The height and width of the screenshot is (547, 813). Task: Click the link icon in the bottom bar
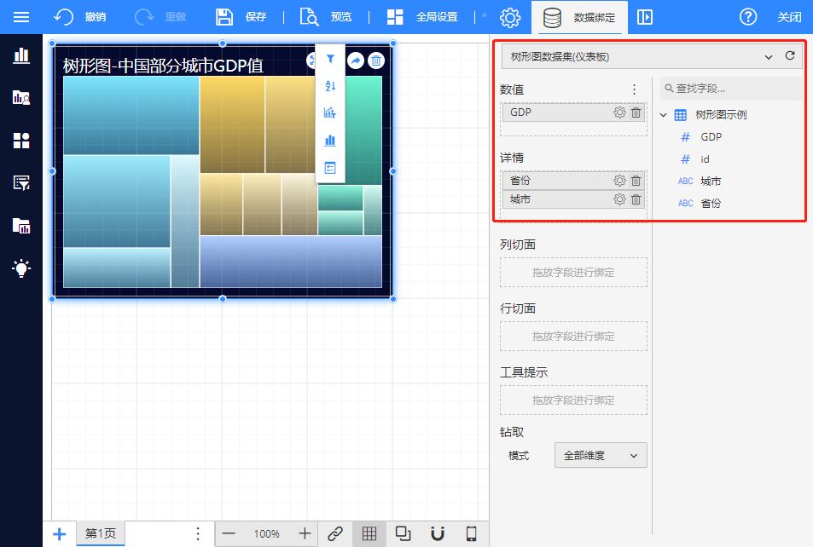[335, 533]
